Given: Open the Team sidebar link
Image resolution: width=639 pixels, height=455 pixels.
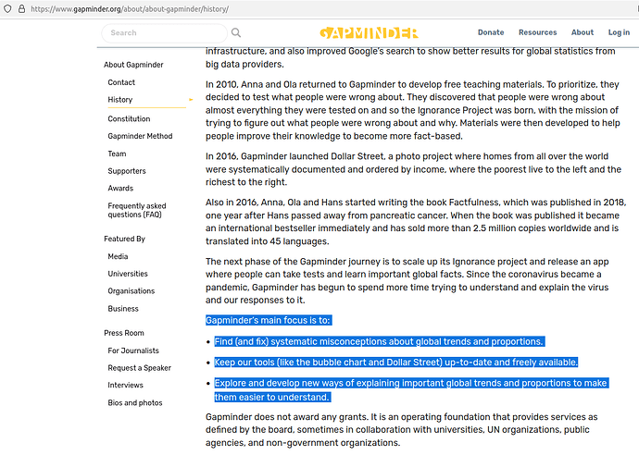Looking at the screenshot, I should pyautogui.click(x=117, y=154).
